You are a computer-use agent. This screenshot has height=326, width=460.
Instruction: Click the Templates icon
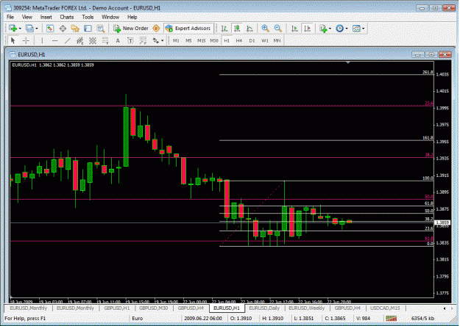coord(356,29)
